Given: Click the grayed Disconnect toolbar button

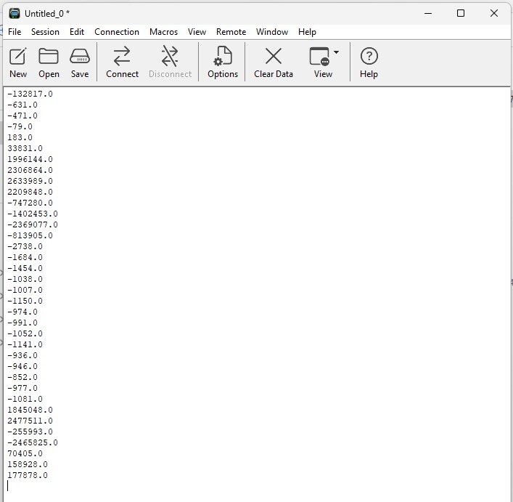Looking at the screenshot, I should (x=170, y=62).
